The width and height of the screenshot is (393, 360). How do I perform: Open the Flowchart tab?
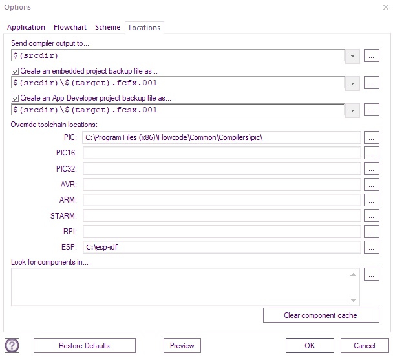(x=70, y=27)
